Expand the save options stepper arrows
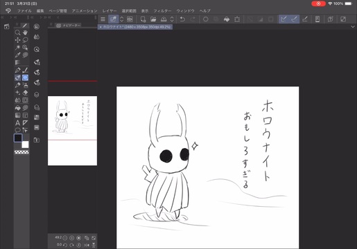 tap(172, 19)
